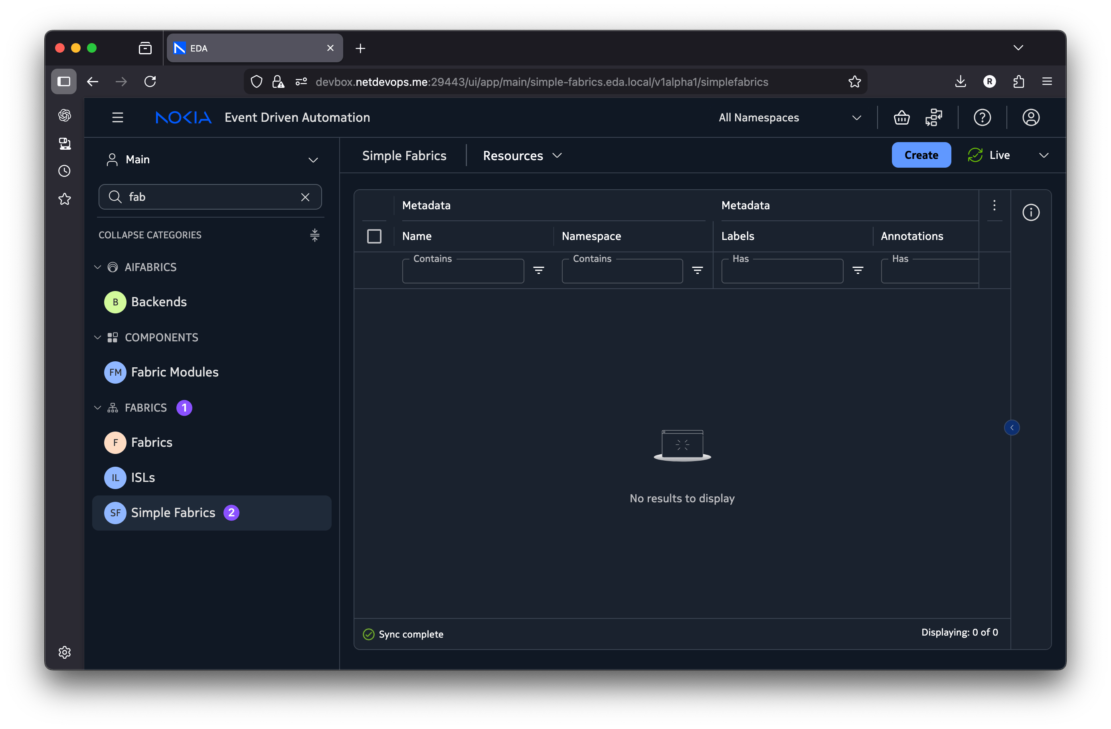Click the Name column filter icon
This screenshot has height=729, width=1111.
click(x=539, y=270)
